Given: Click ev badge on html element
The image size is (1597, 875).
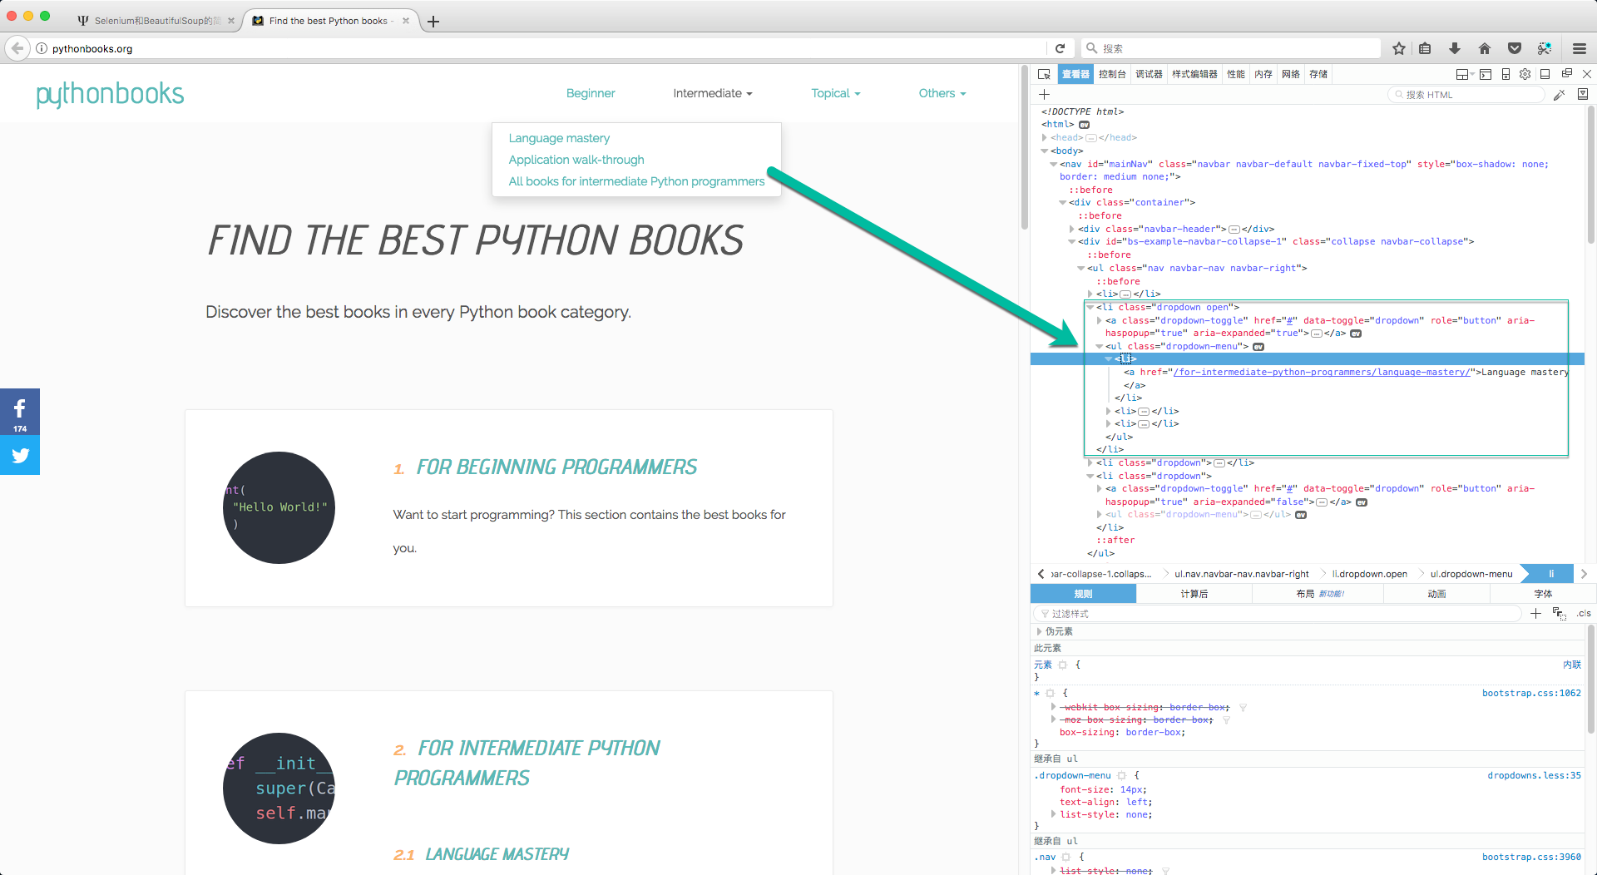Looking at the screenshot, I should tap(1085, 125).
